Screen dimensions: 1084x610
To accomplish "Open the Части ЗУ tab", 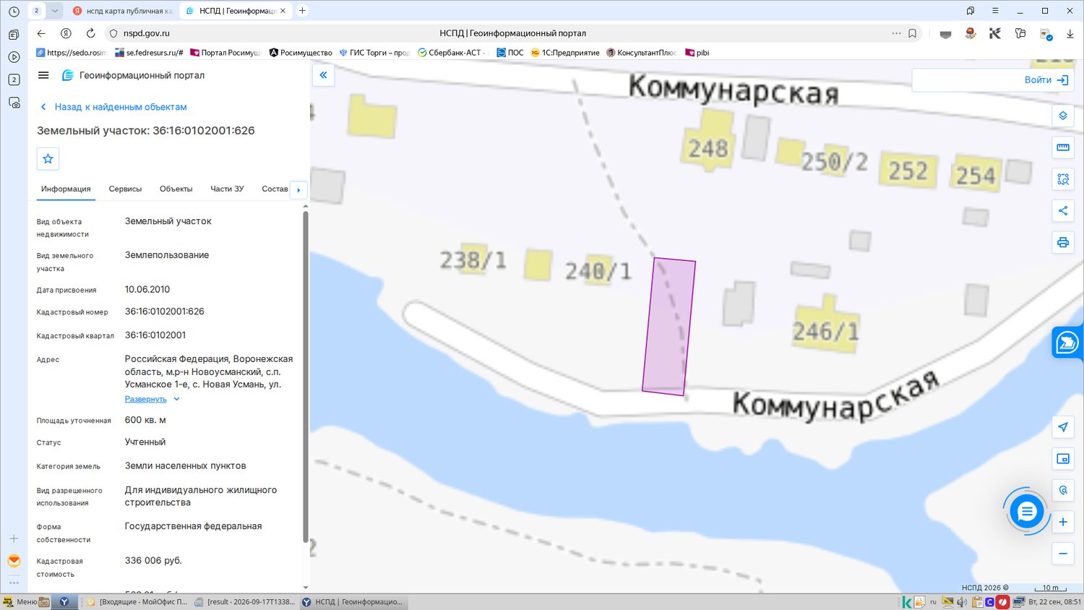I will pos(227,189).
